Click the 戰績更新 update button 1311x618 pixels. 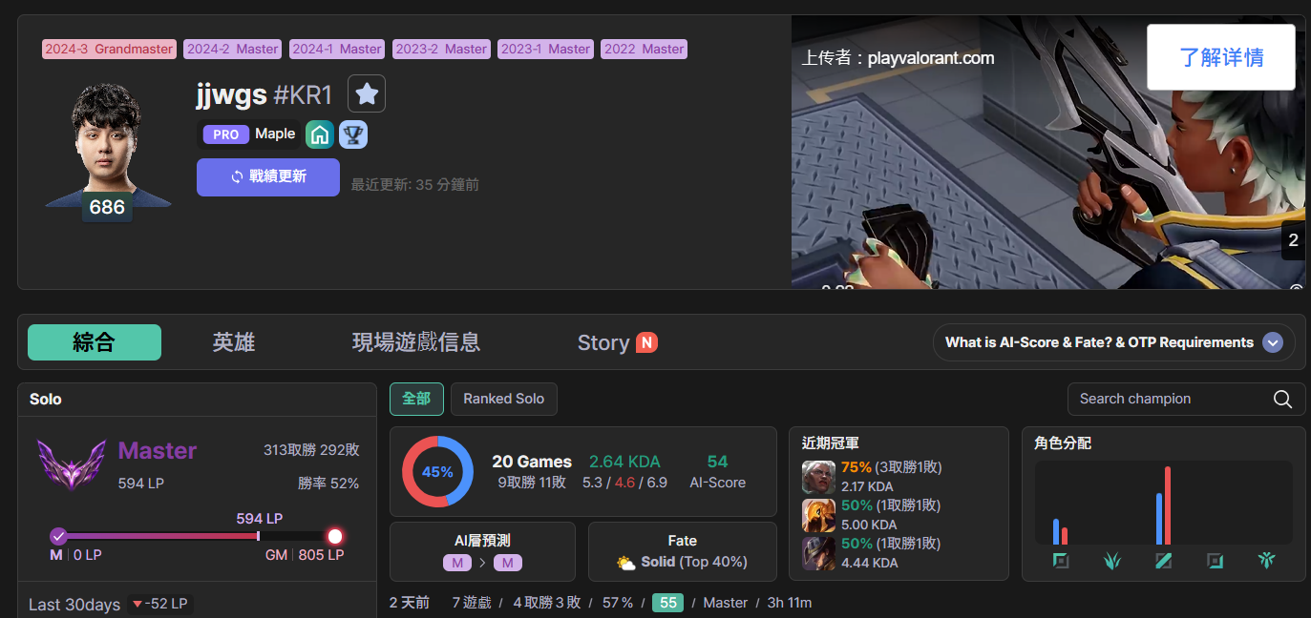click(x=268, y=177)
